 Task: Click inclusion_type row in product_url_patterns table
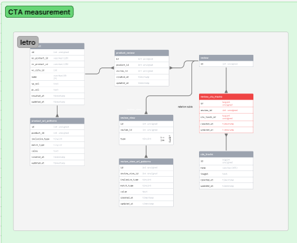57,139
